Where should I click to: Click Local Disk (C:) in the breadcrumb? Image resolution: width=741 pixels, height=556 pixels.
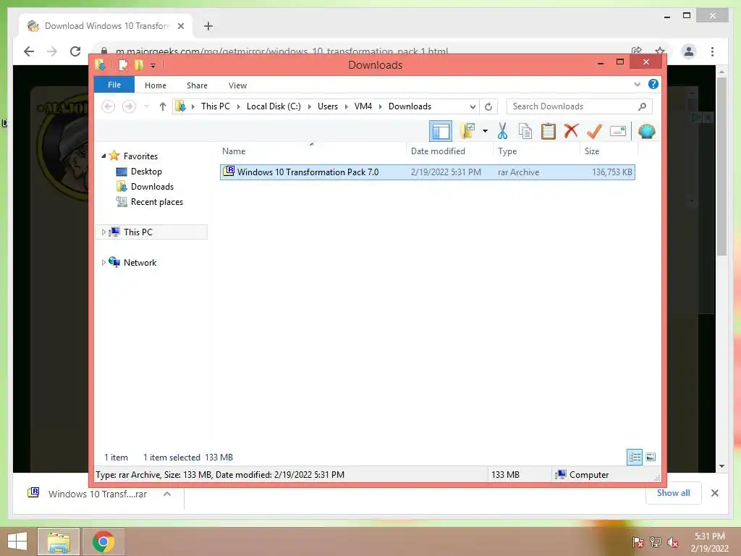[274, 106]
